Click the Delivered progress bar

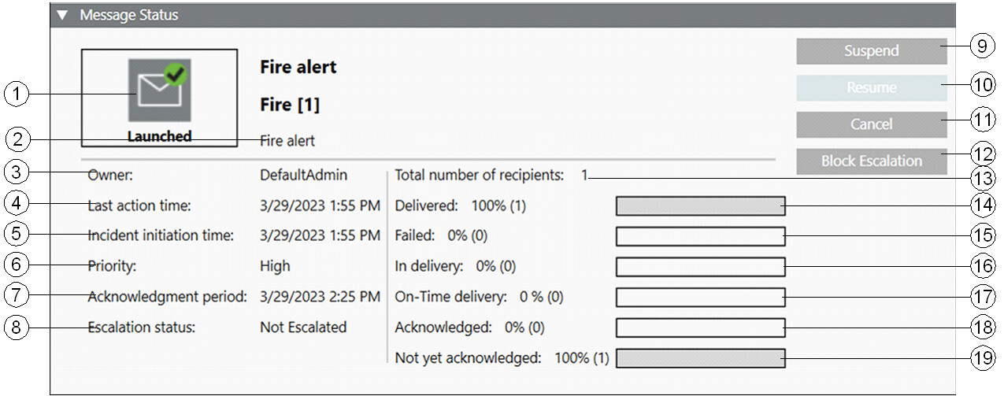coord(700,206)
